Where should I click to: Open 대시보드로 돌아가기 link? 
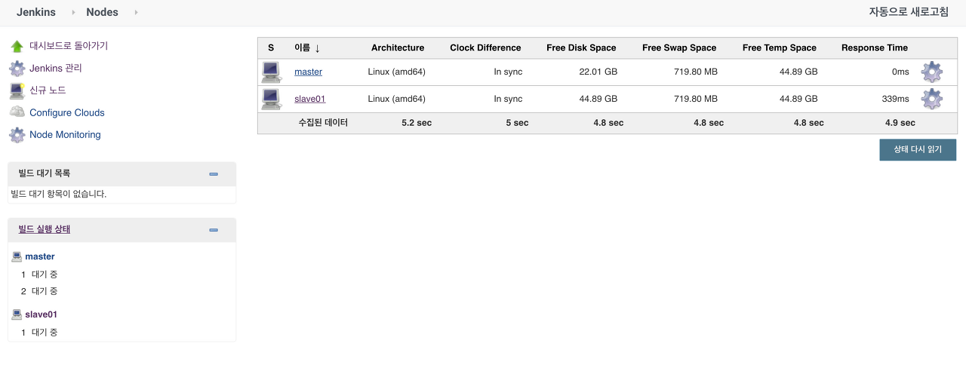(x=69, y=46)
